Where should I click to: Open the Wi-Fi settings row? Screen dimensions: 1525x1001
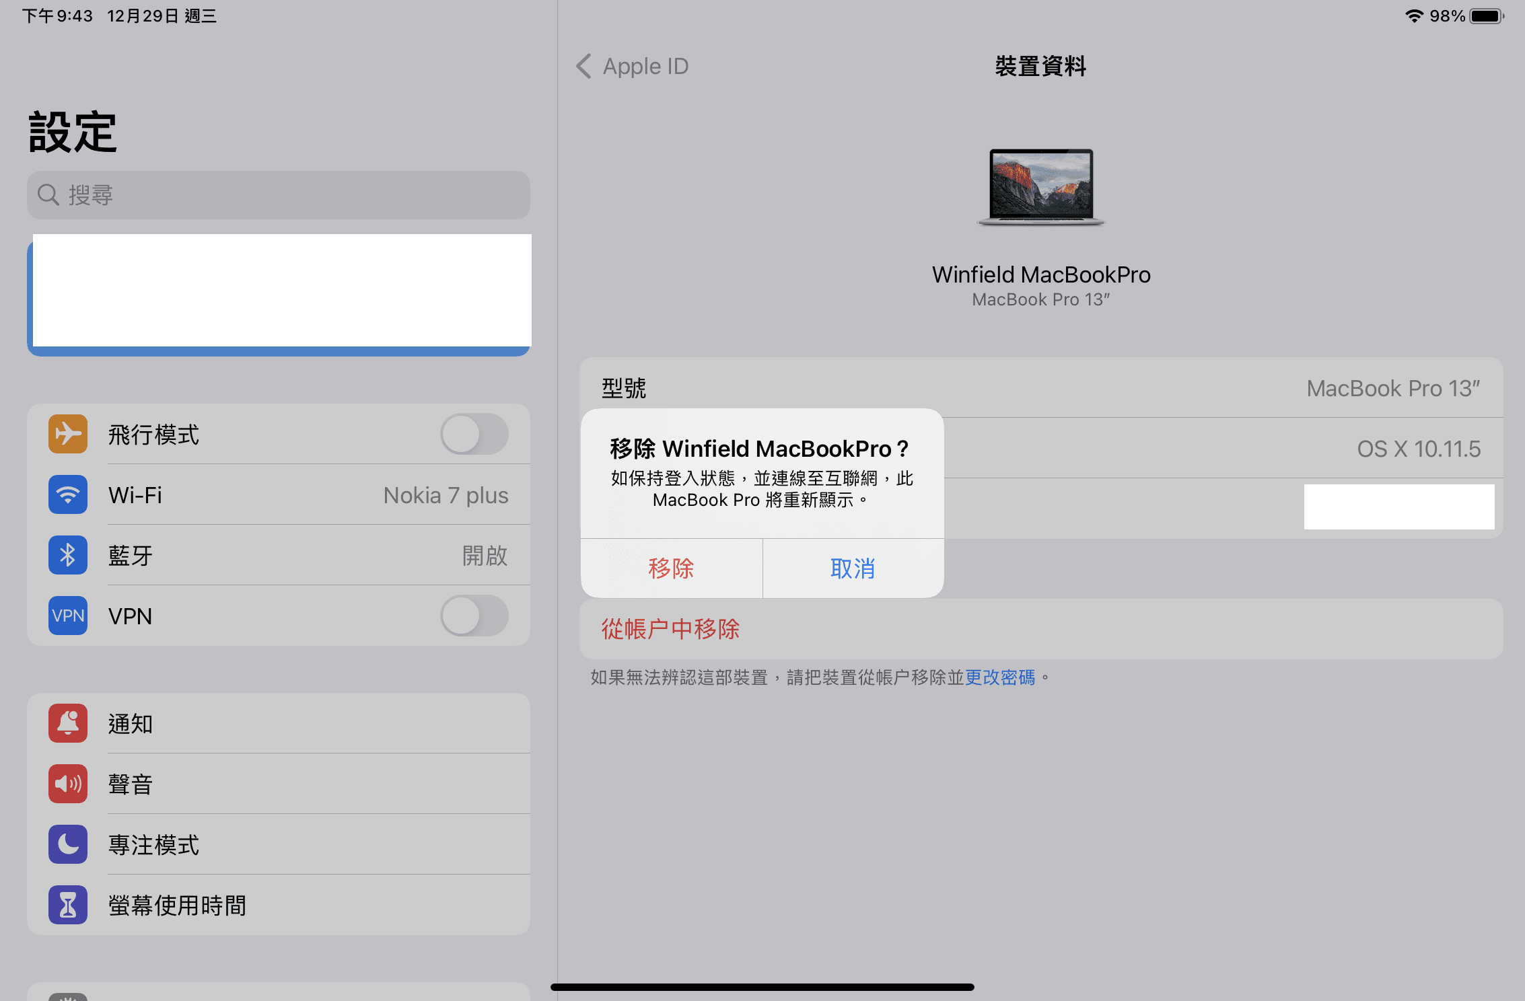(x=279, y=494)
